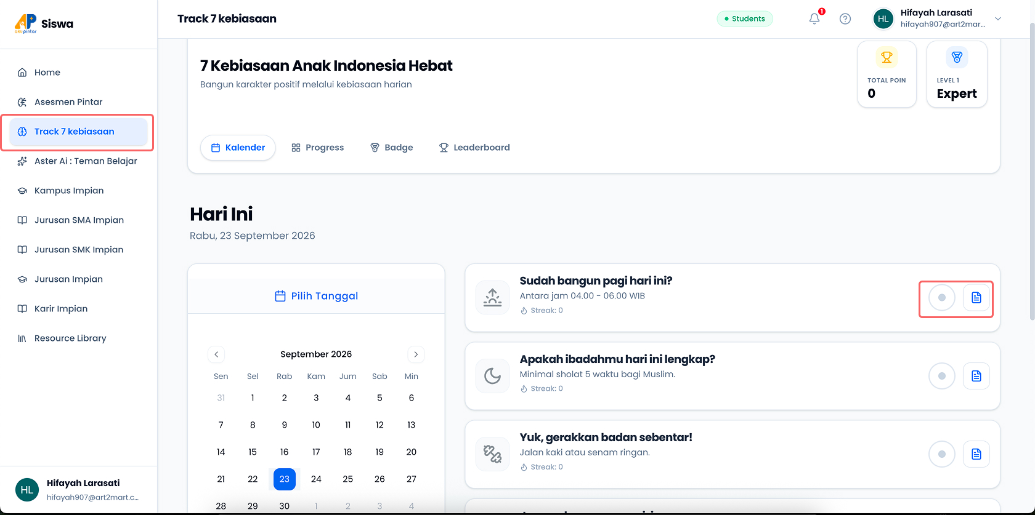1035x515 pixels.
Task: Open the help question mark icon
Action: (845, 18)
